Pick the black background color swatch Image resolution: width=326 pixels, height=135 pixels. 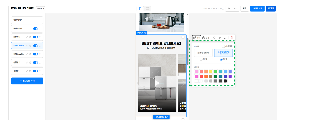point(225,81)
